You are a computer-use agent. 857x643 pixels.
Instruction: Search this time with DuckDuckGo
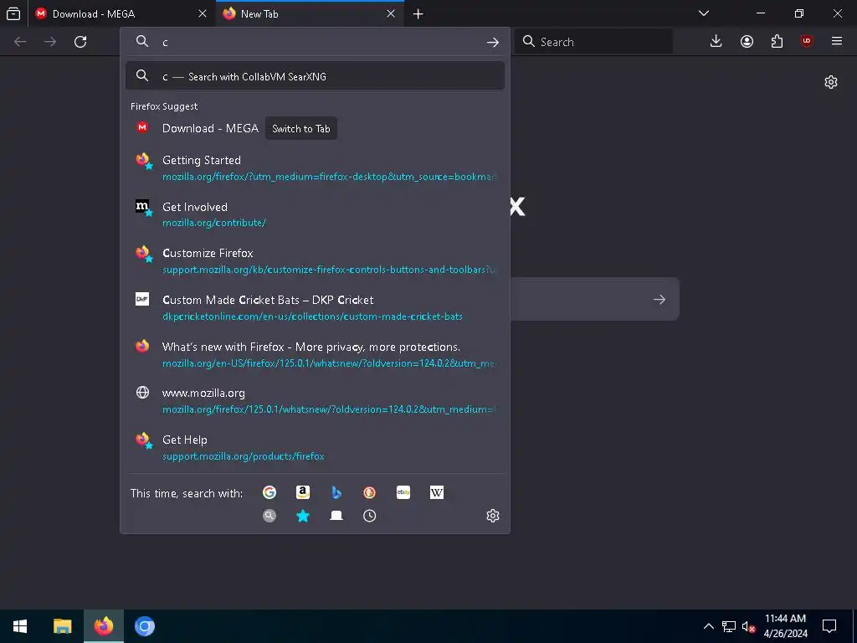coord(369,492)
